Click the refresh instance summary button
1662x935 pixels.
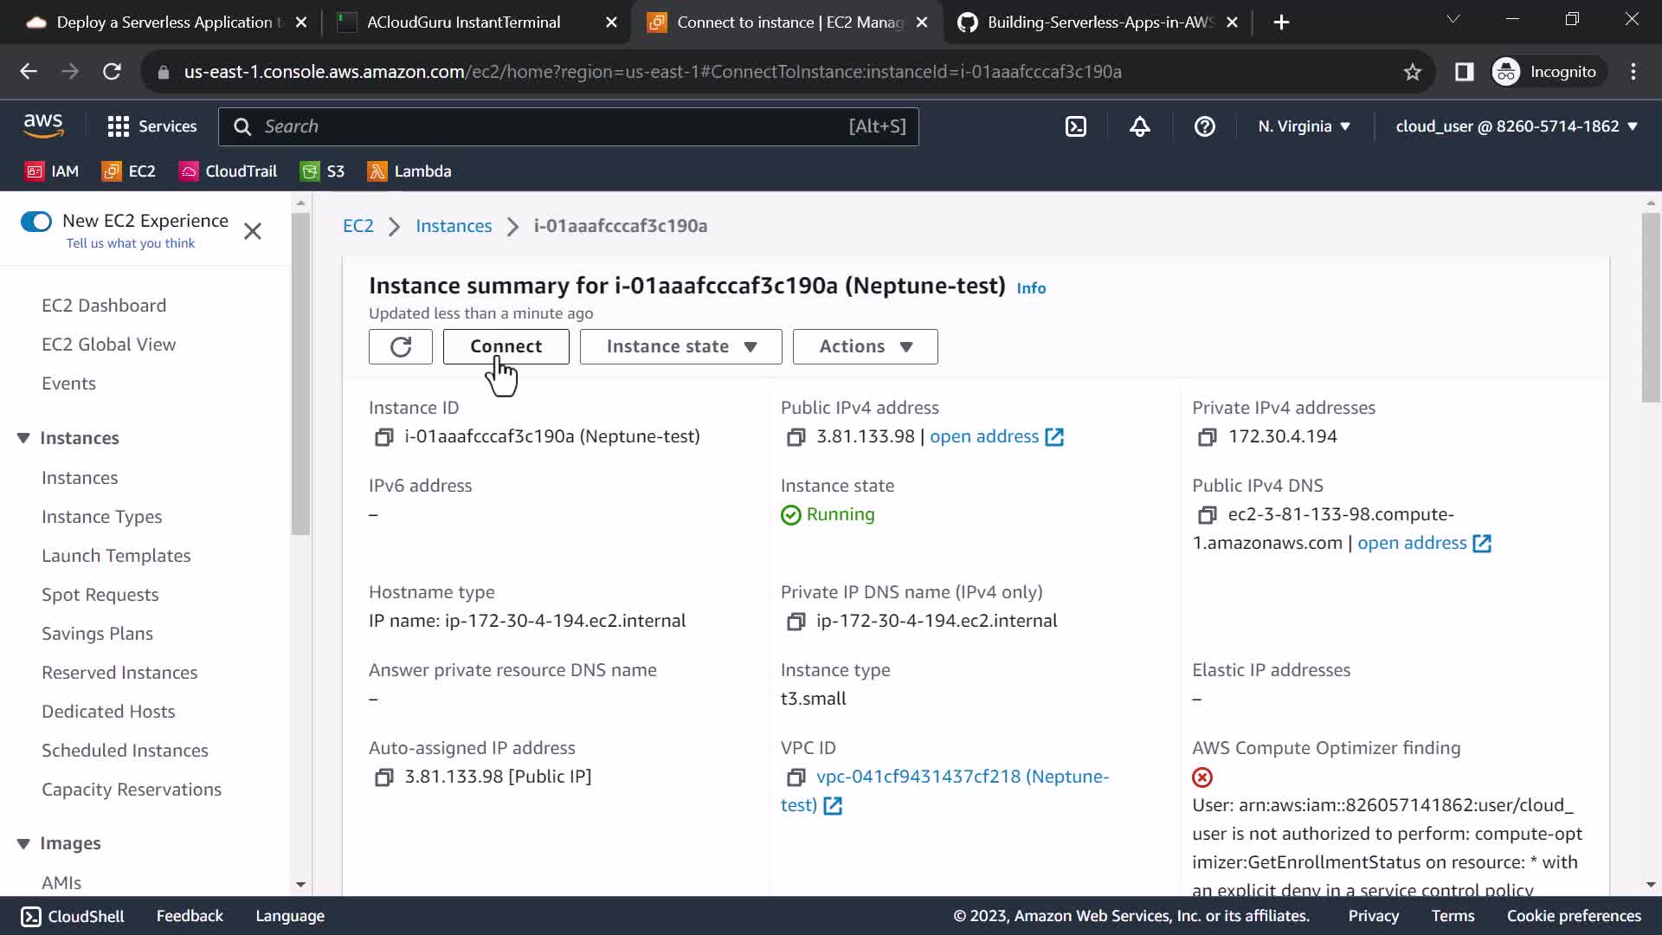coord(400,346)
